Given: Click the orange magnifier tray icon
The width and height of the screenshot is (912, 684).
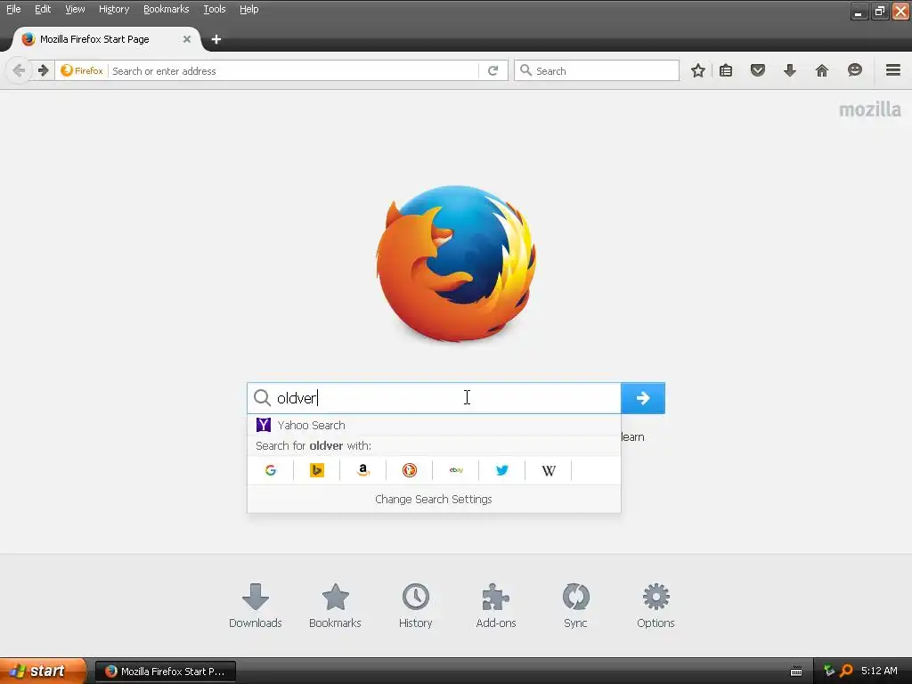Looking at the screenshot, I should 846,672.
